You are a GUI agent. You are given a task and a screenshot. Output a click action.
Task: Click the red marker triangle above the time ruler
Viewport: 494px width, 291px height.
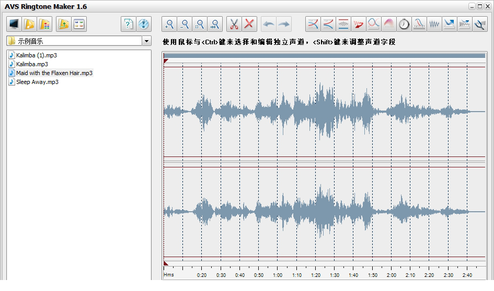click(x=165, y=263)
